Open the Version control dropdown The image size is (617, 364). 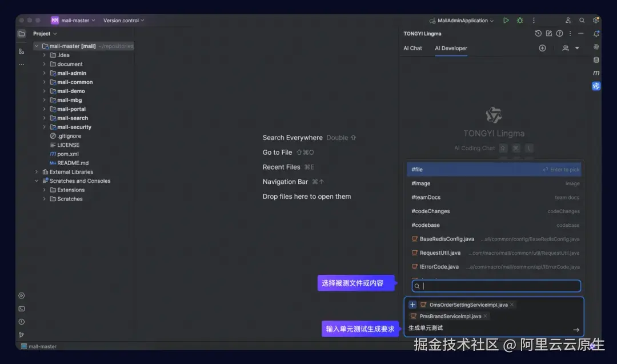(x=123, y=21)
